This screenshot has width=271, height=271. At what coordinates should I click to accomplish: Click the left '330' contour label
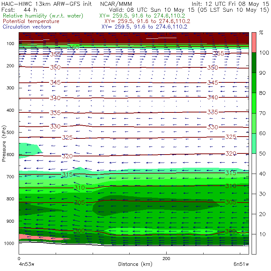point(55,126)
